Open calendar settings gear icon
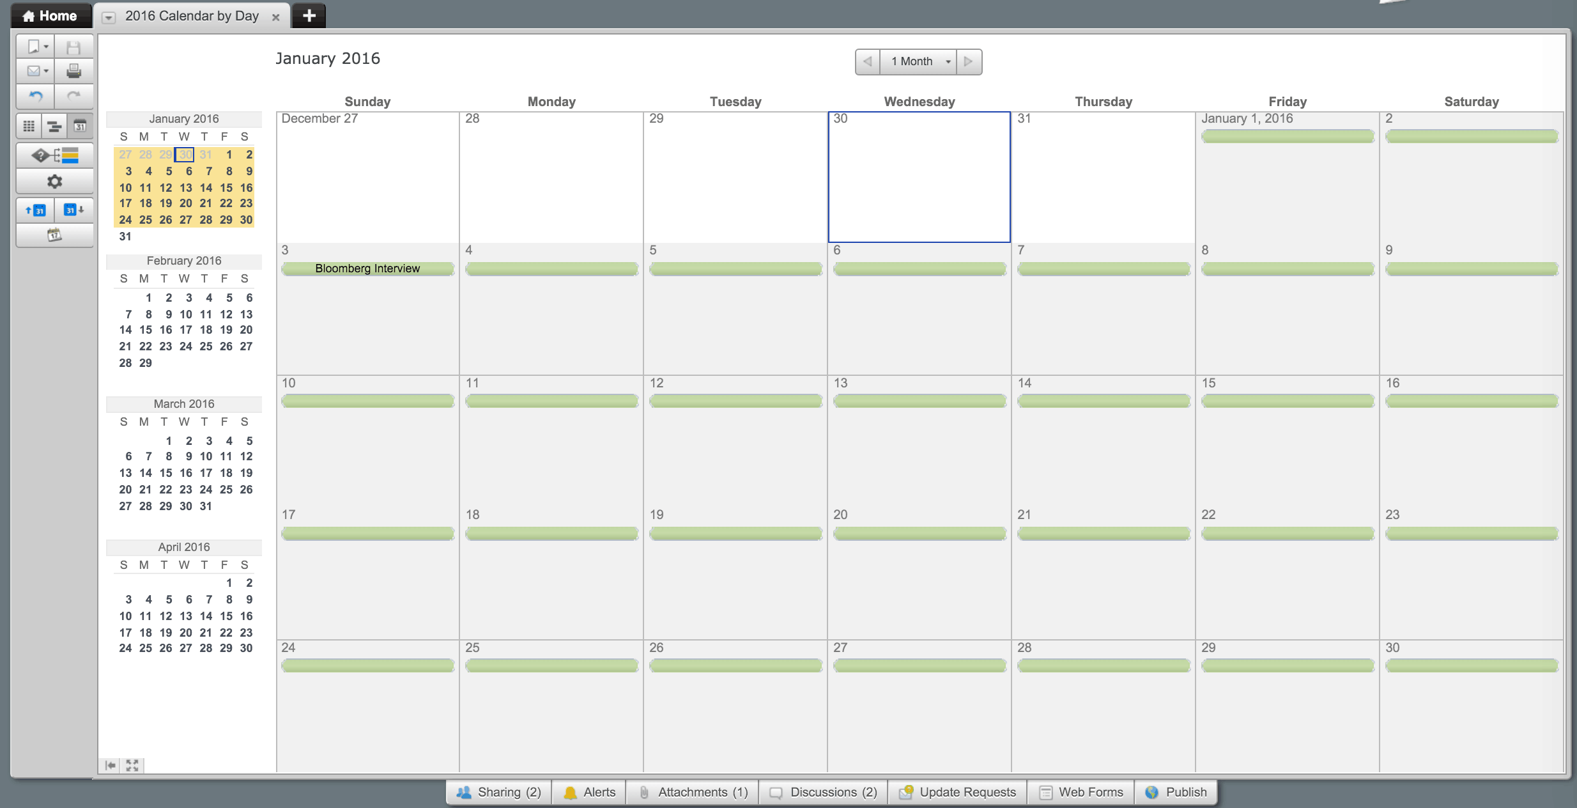Viewport: 1577px width, 808px height. [x=55, y=182]
